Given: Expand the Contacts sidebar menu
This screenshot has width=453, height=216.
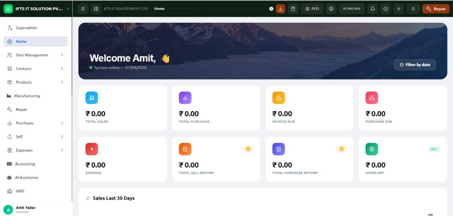Looking at the screenshot, I should [x=35, y=69].
